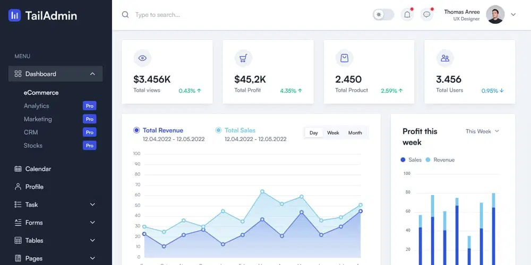Screen dimensions: 531x265
Task: Click the Dashboard grid icon
Action: click(18, 74)
